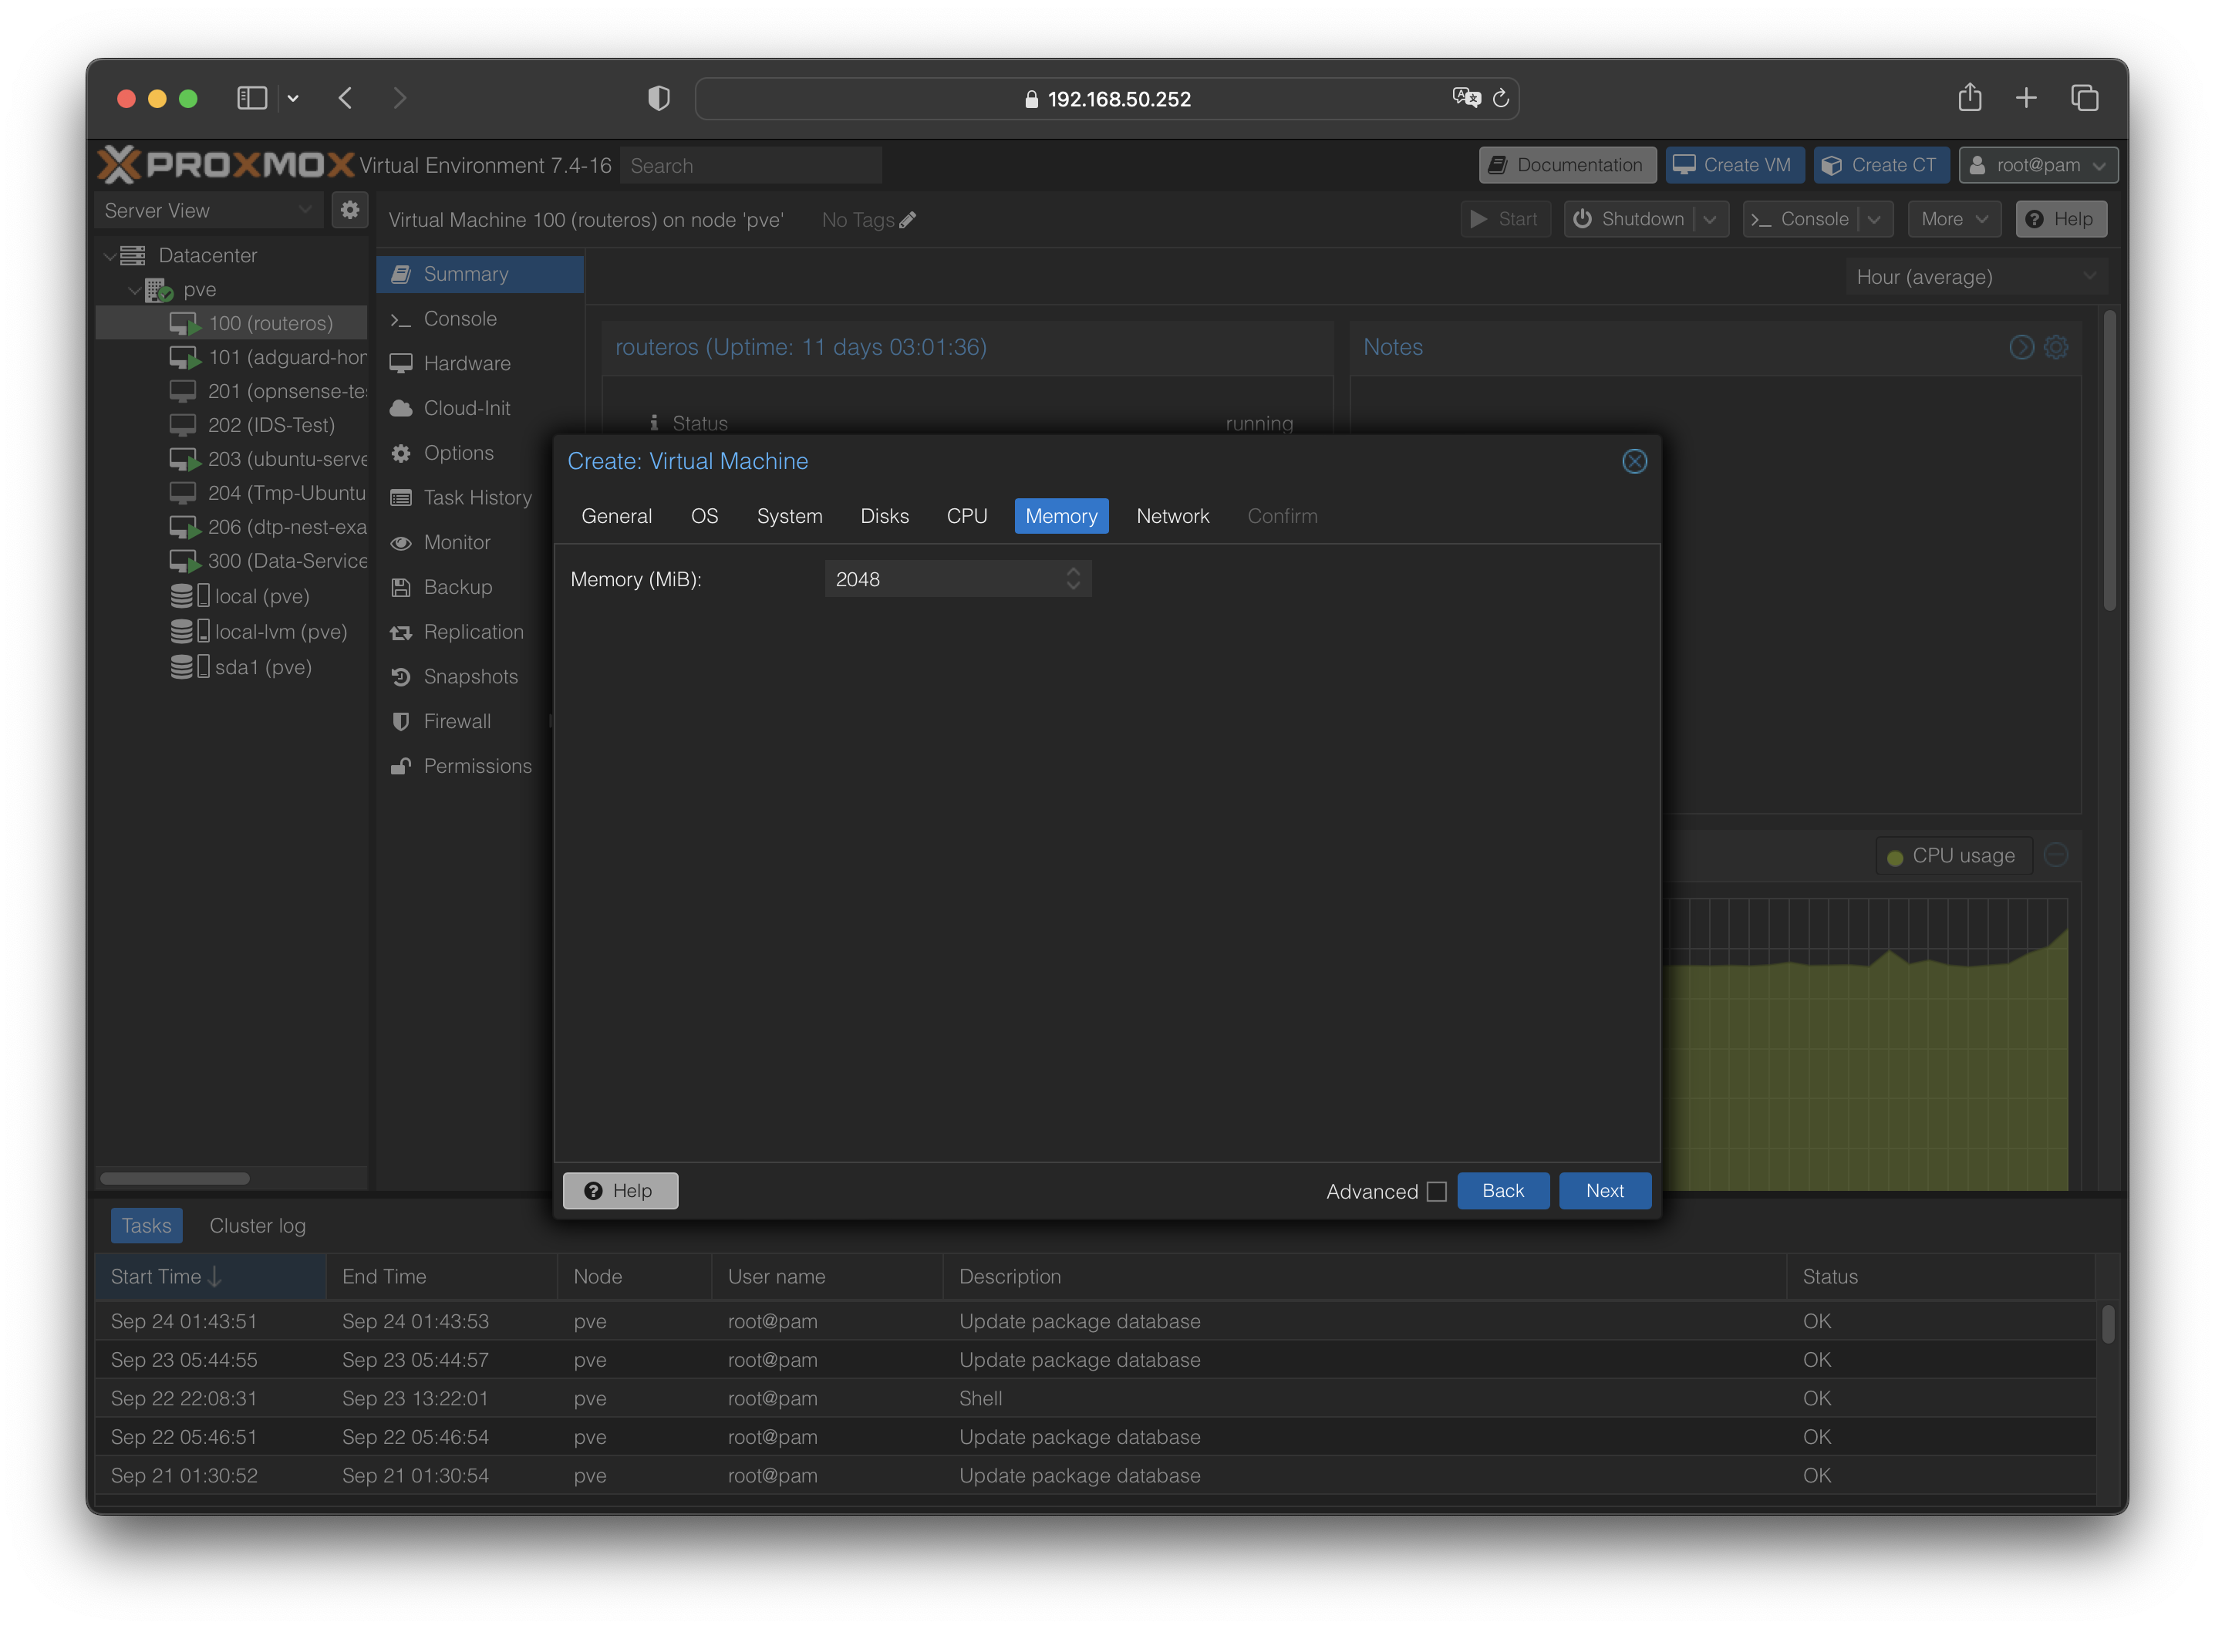Click the Safari page reload icon

1500,99
